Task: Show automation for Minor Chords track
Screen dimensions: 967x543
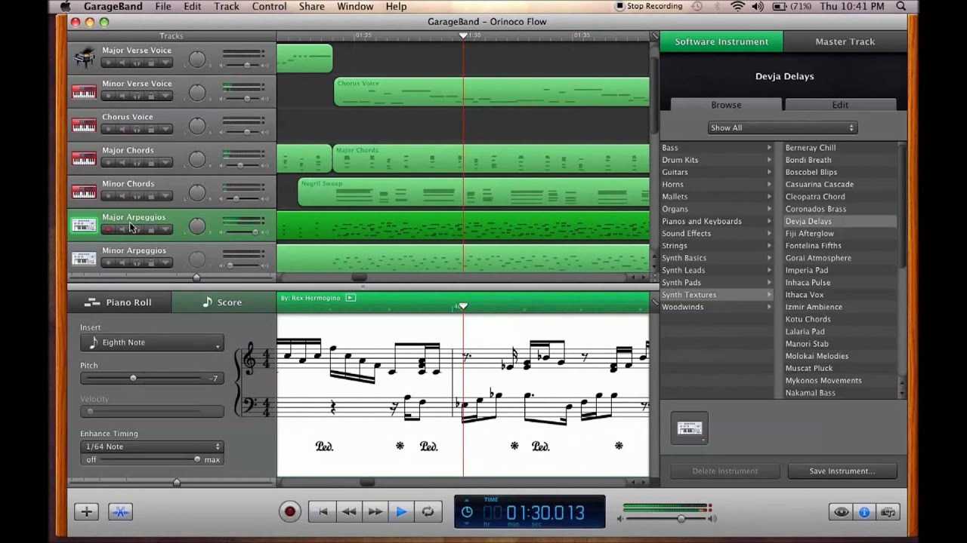Action: pyautogui.click(x=165, y=195)
